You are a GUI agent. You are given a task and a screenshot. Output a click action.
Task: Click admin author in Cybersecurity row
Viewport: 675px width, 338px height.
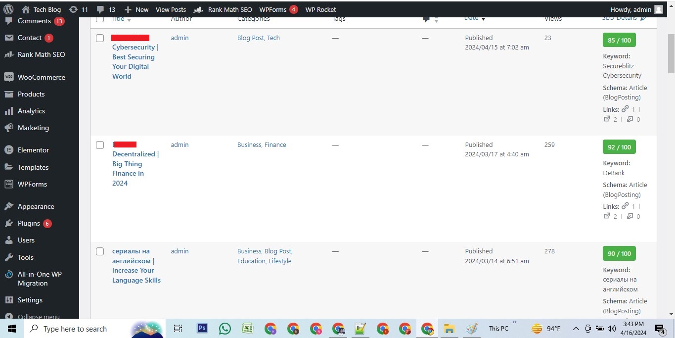[x=180, y=38]
